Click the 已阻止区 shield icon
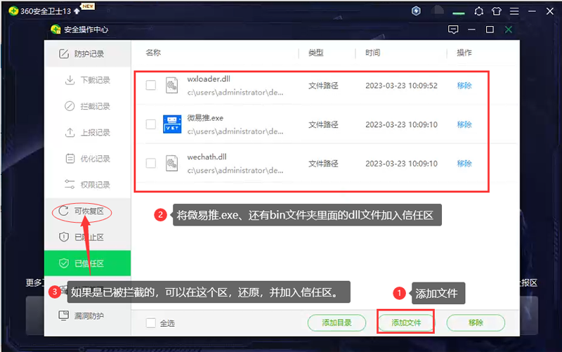The image size is (562, 352). [64, 237]
